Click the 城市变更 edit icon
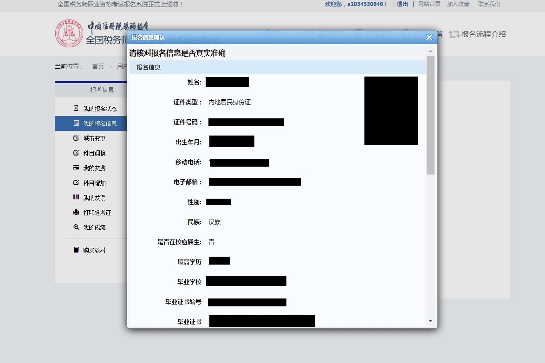Image resolution: width=545 pixels, height=363 pixels. coord(76,138)
